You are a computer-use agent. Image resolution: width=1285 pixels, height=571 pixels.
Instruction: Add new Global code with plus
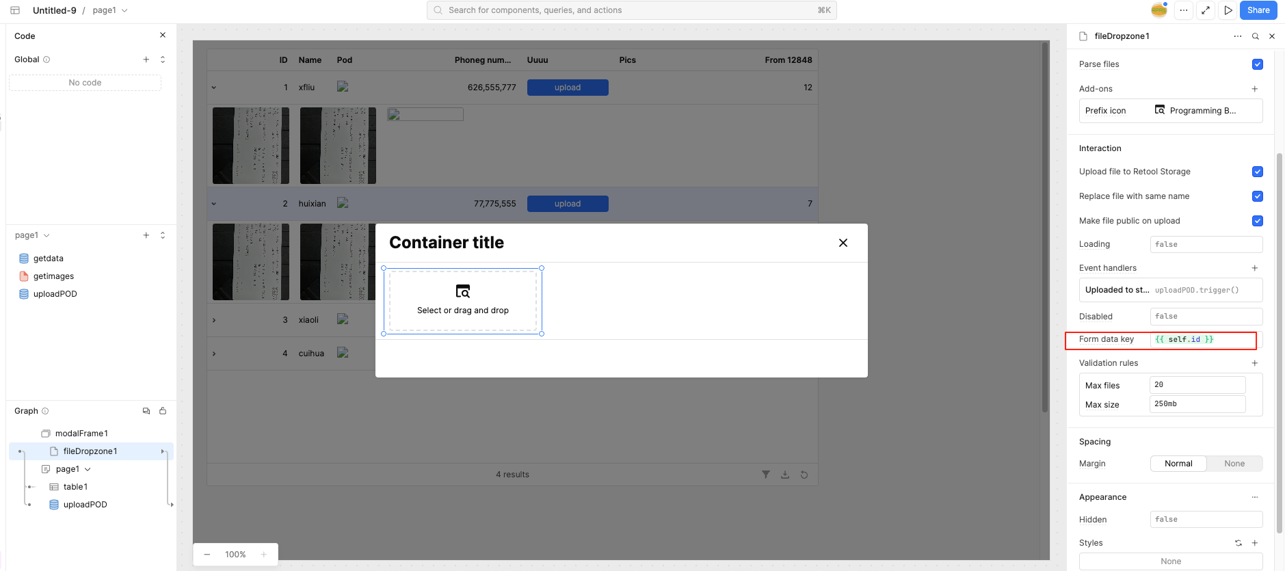(x=146, y=59)
